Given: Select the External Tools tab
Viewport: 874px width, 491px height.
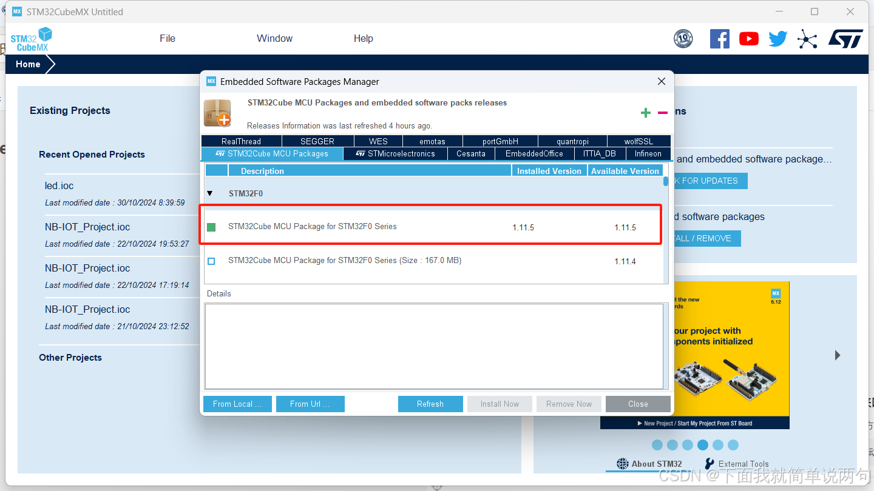Looking at the screenshot, I should (x=737, y=464).
